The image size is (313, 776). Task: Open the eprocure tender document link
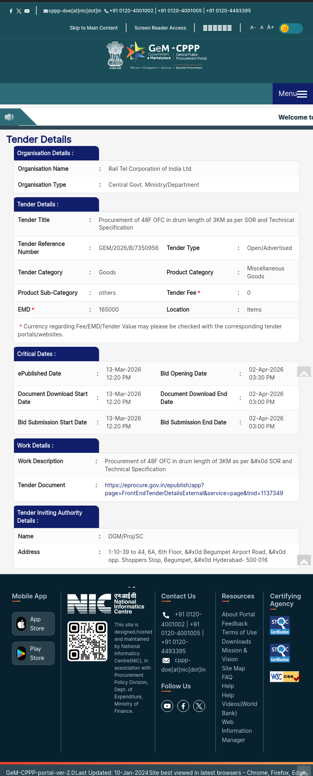click(x=194, y=489)
